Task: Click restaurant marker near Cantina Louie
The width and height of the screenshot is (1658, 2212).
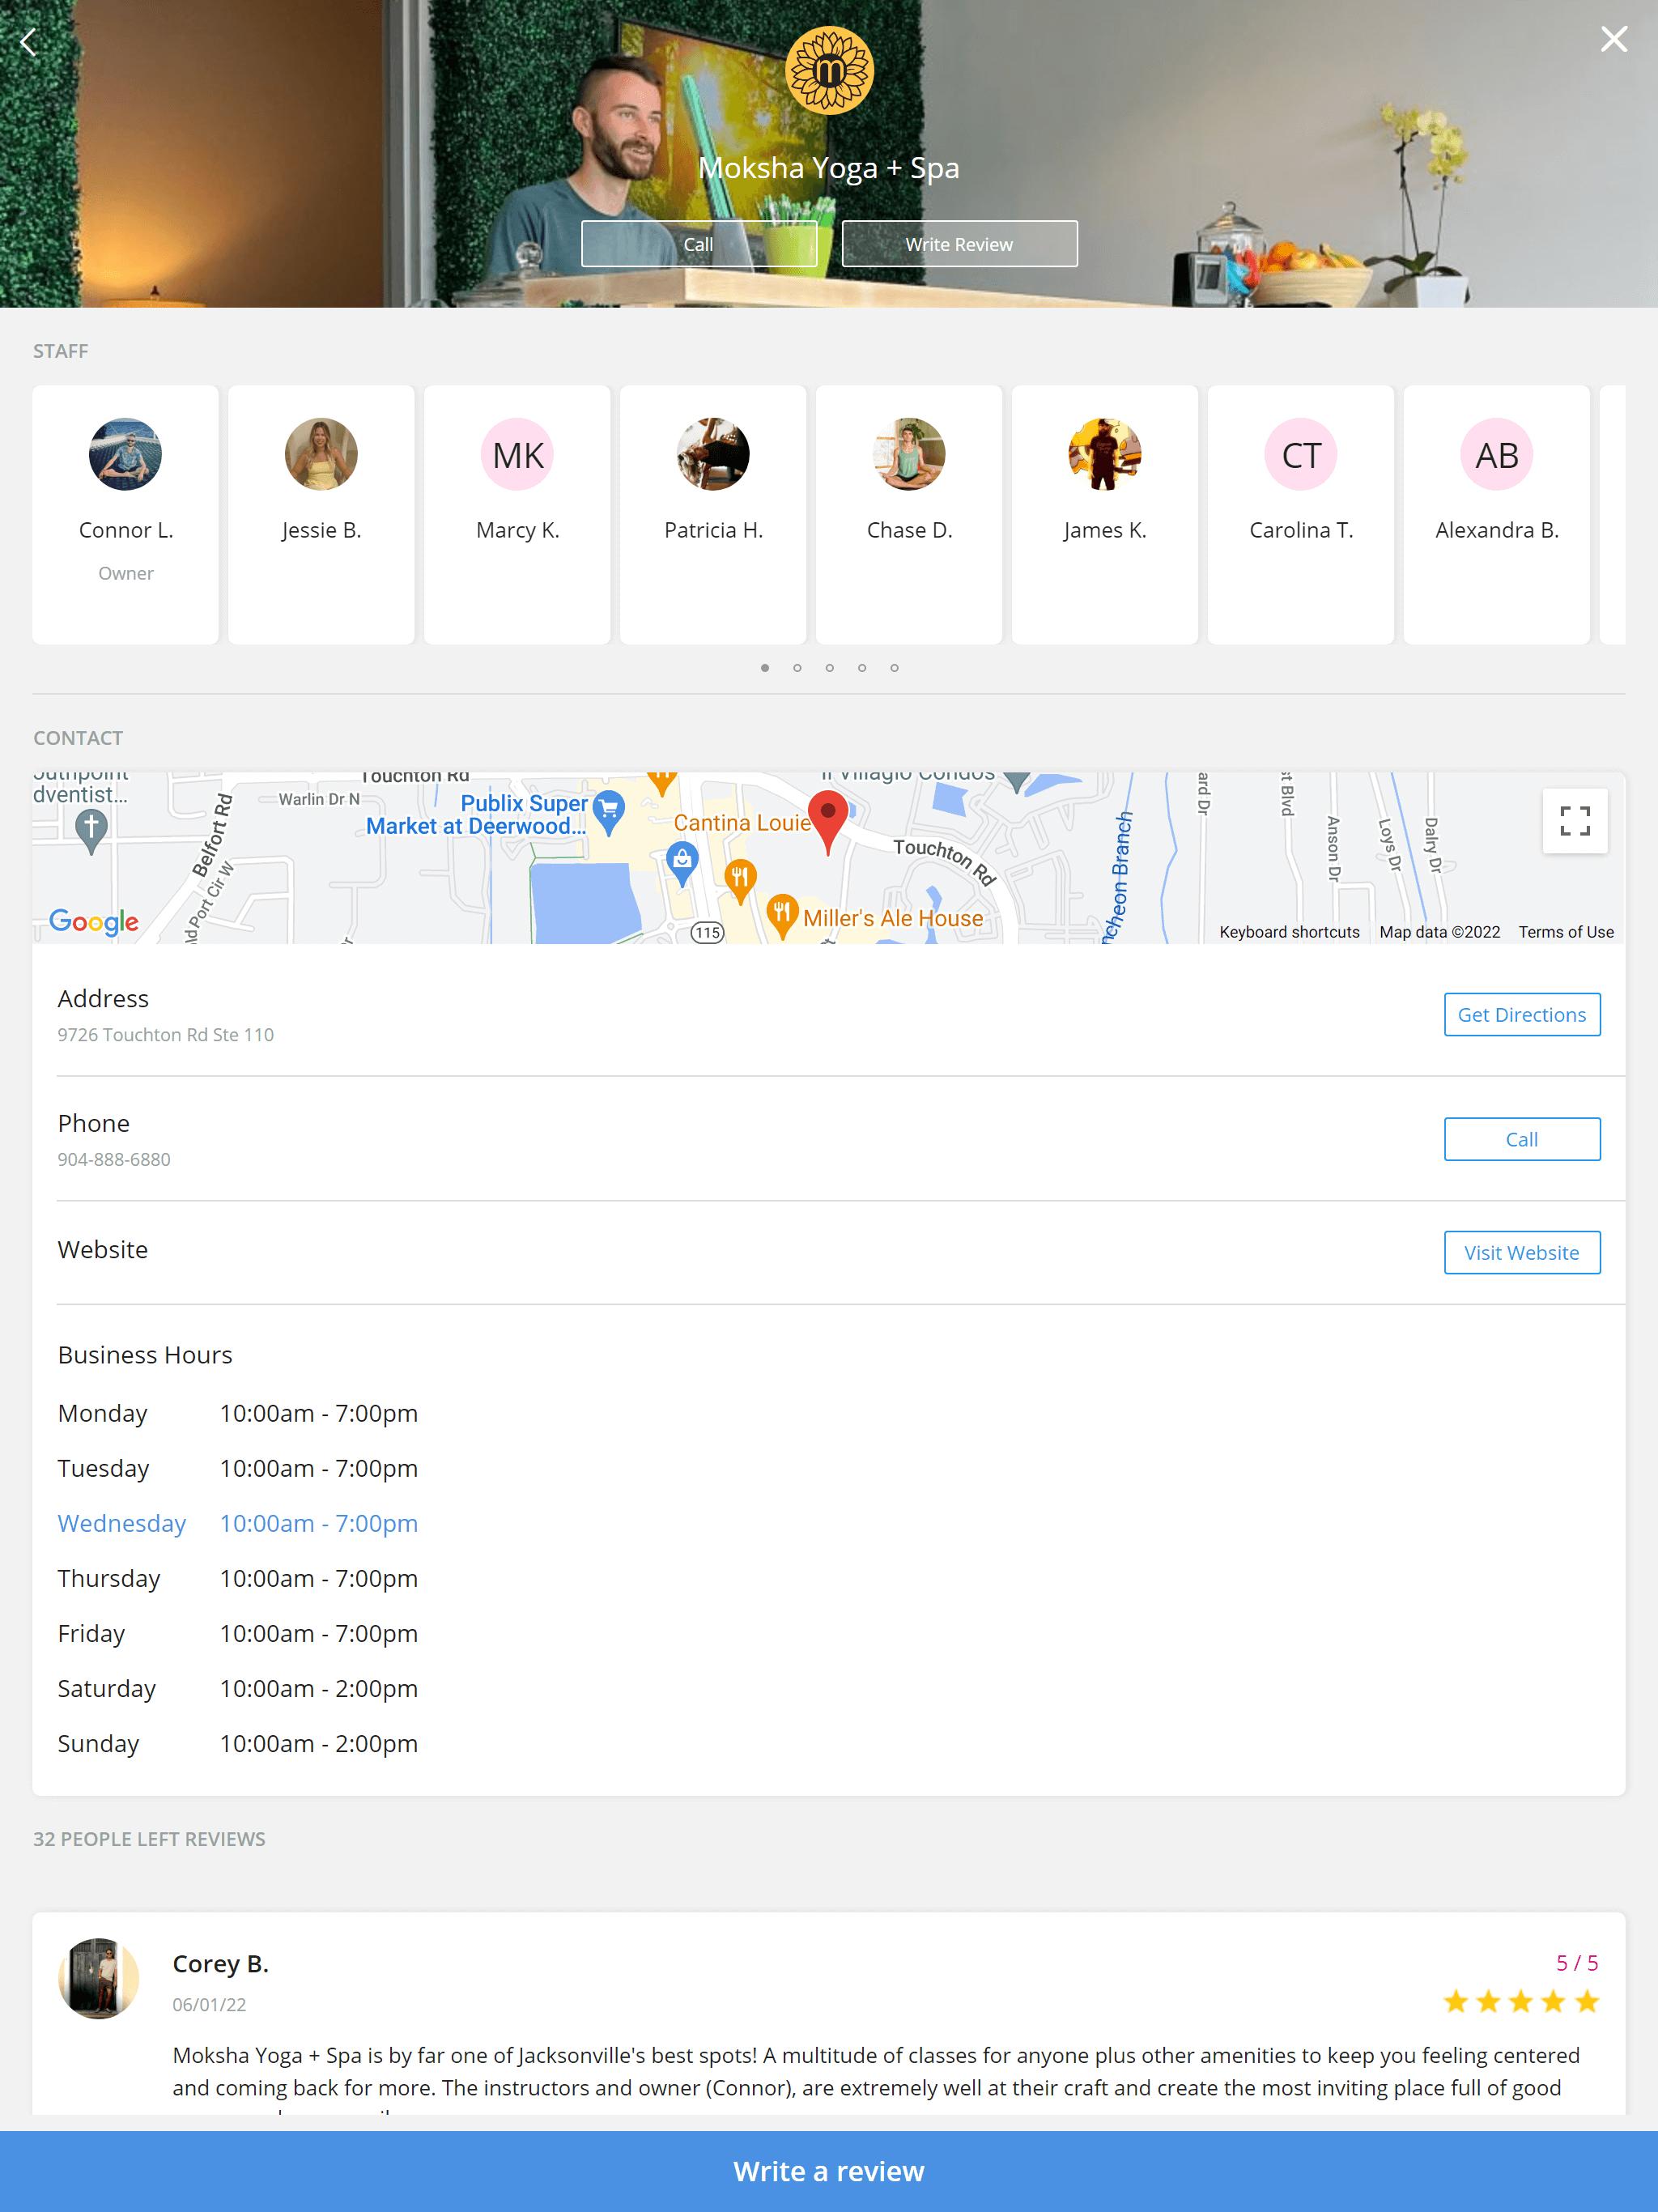Action: (739, 881)
